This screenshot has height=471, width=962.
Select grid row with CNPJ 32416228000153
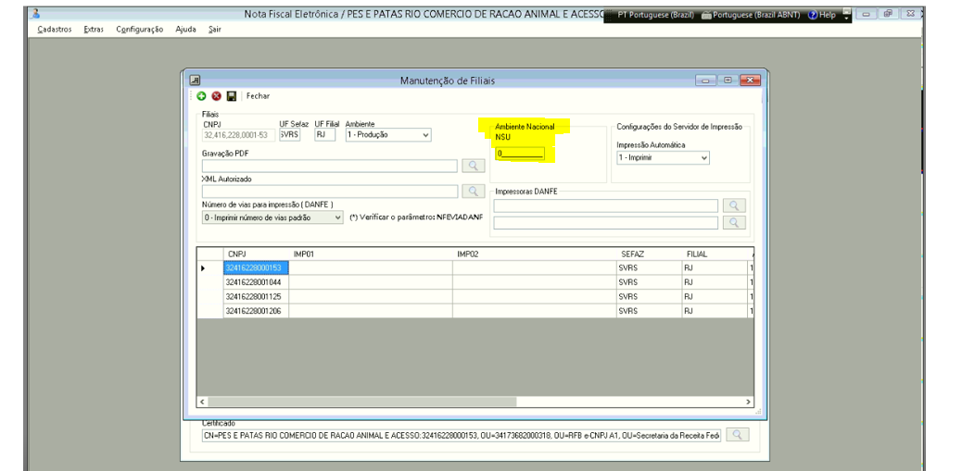tap(475, 268)
